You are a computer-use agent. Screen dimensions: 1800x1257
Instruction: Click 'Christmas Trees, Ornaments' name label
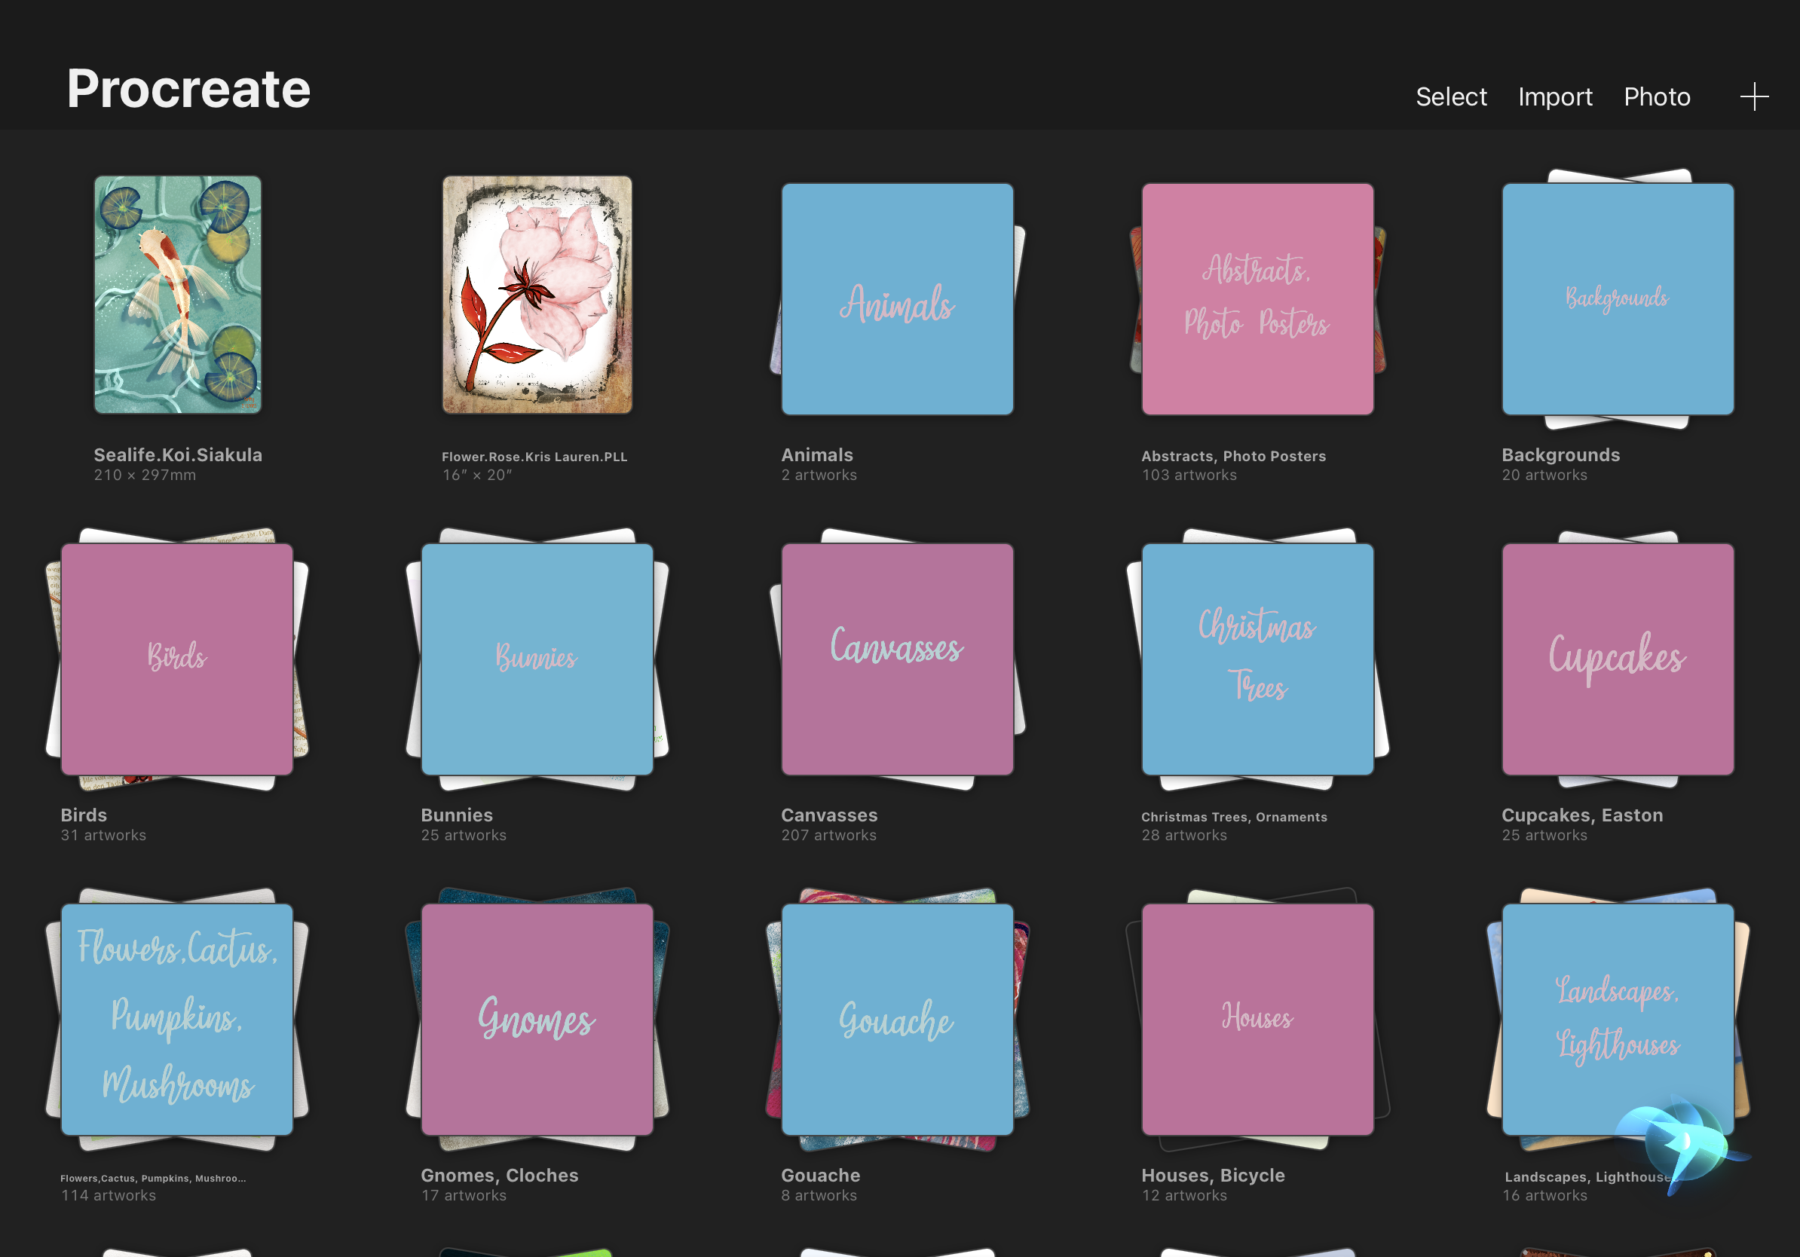coord(1234,817)
